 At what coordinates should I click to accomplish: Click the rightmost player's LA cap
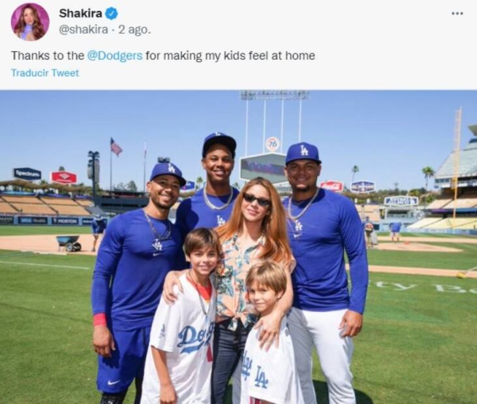(x=303, y=153)
